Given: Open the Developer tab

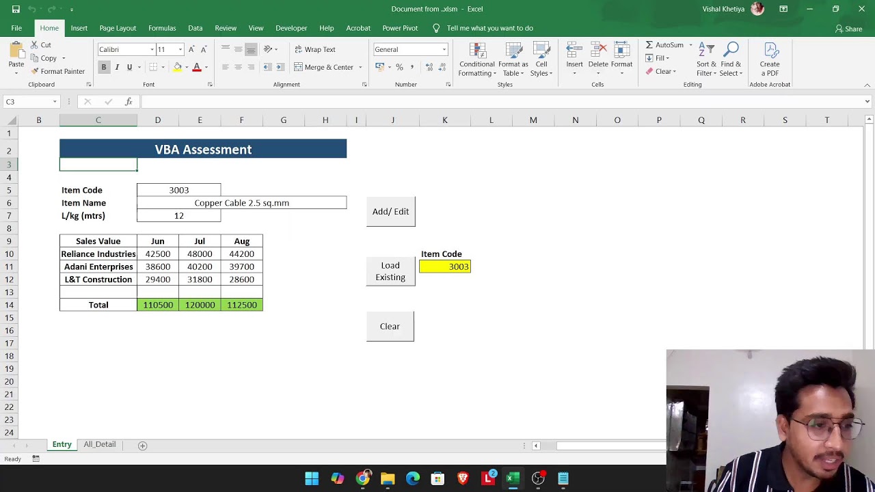Looking at the screenshot, I should click(291, 28).
